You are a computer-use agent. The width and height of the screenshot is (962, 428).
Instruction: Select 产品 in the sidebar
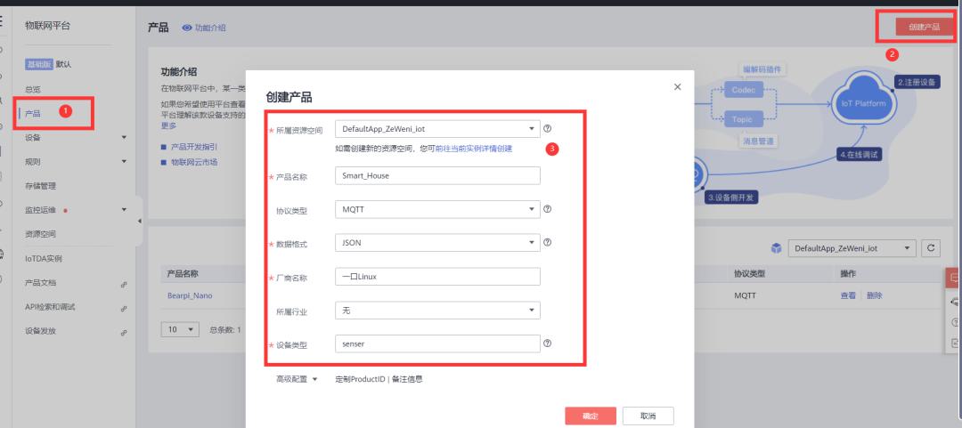coord(33,113)
